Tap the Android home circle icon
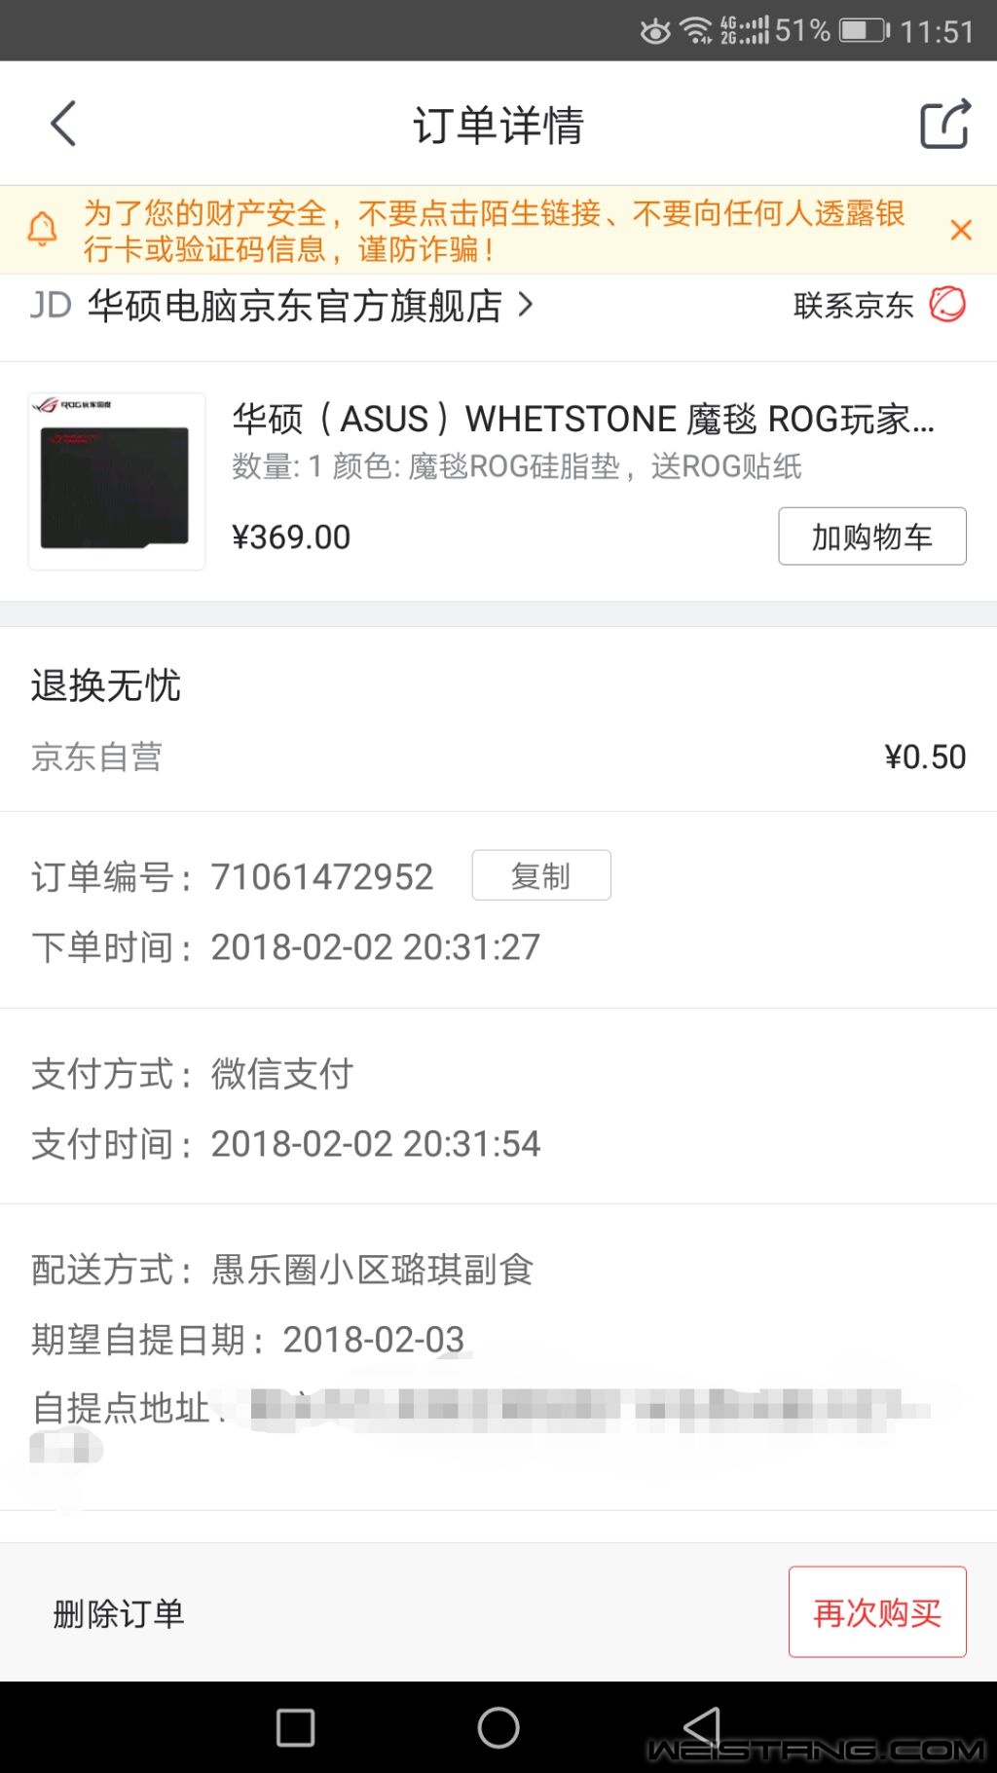997x1773 pixels. tap(498, 1727)
